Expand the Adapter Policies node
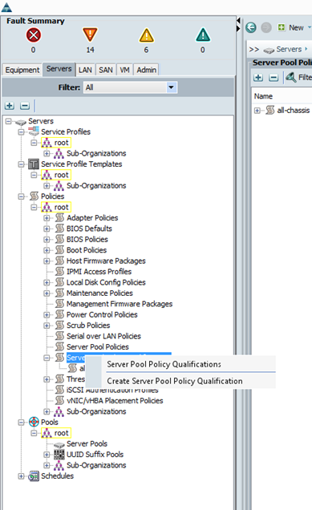The image size is (312, 510). pyautogui.click(x=47, y=218)
